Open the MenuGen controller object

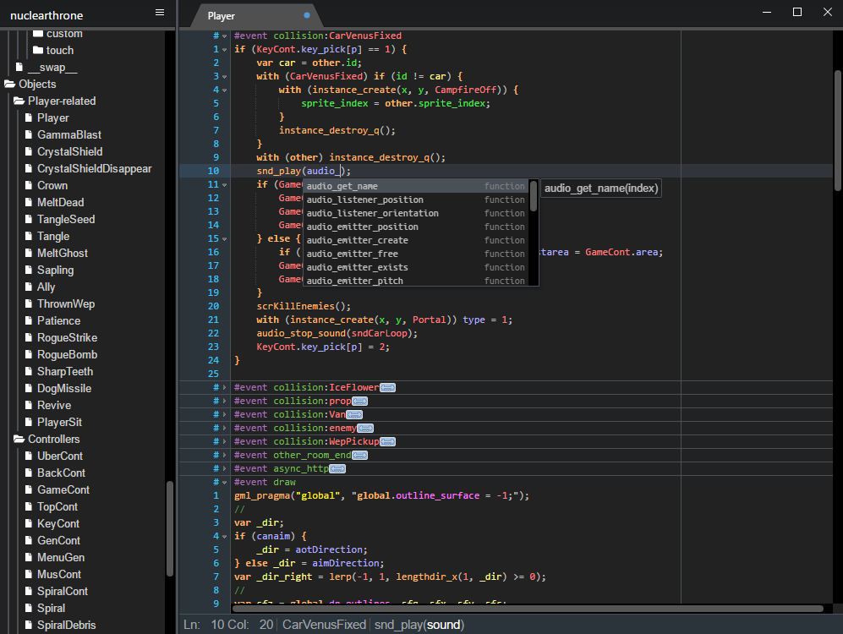(61, 557)
